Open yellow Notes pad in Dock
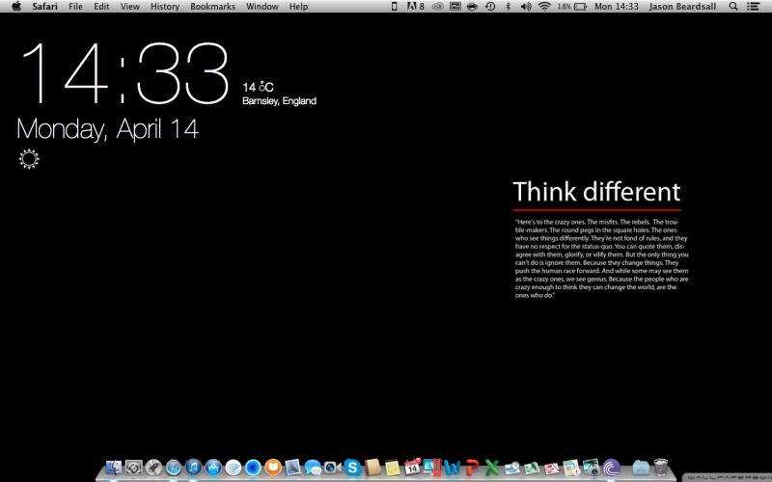 tap(393, 467)
